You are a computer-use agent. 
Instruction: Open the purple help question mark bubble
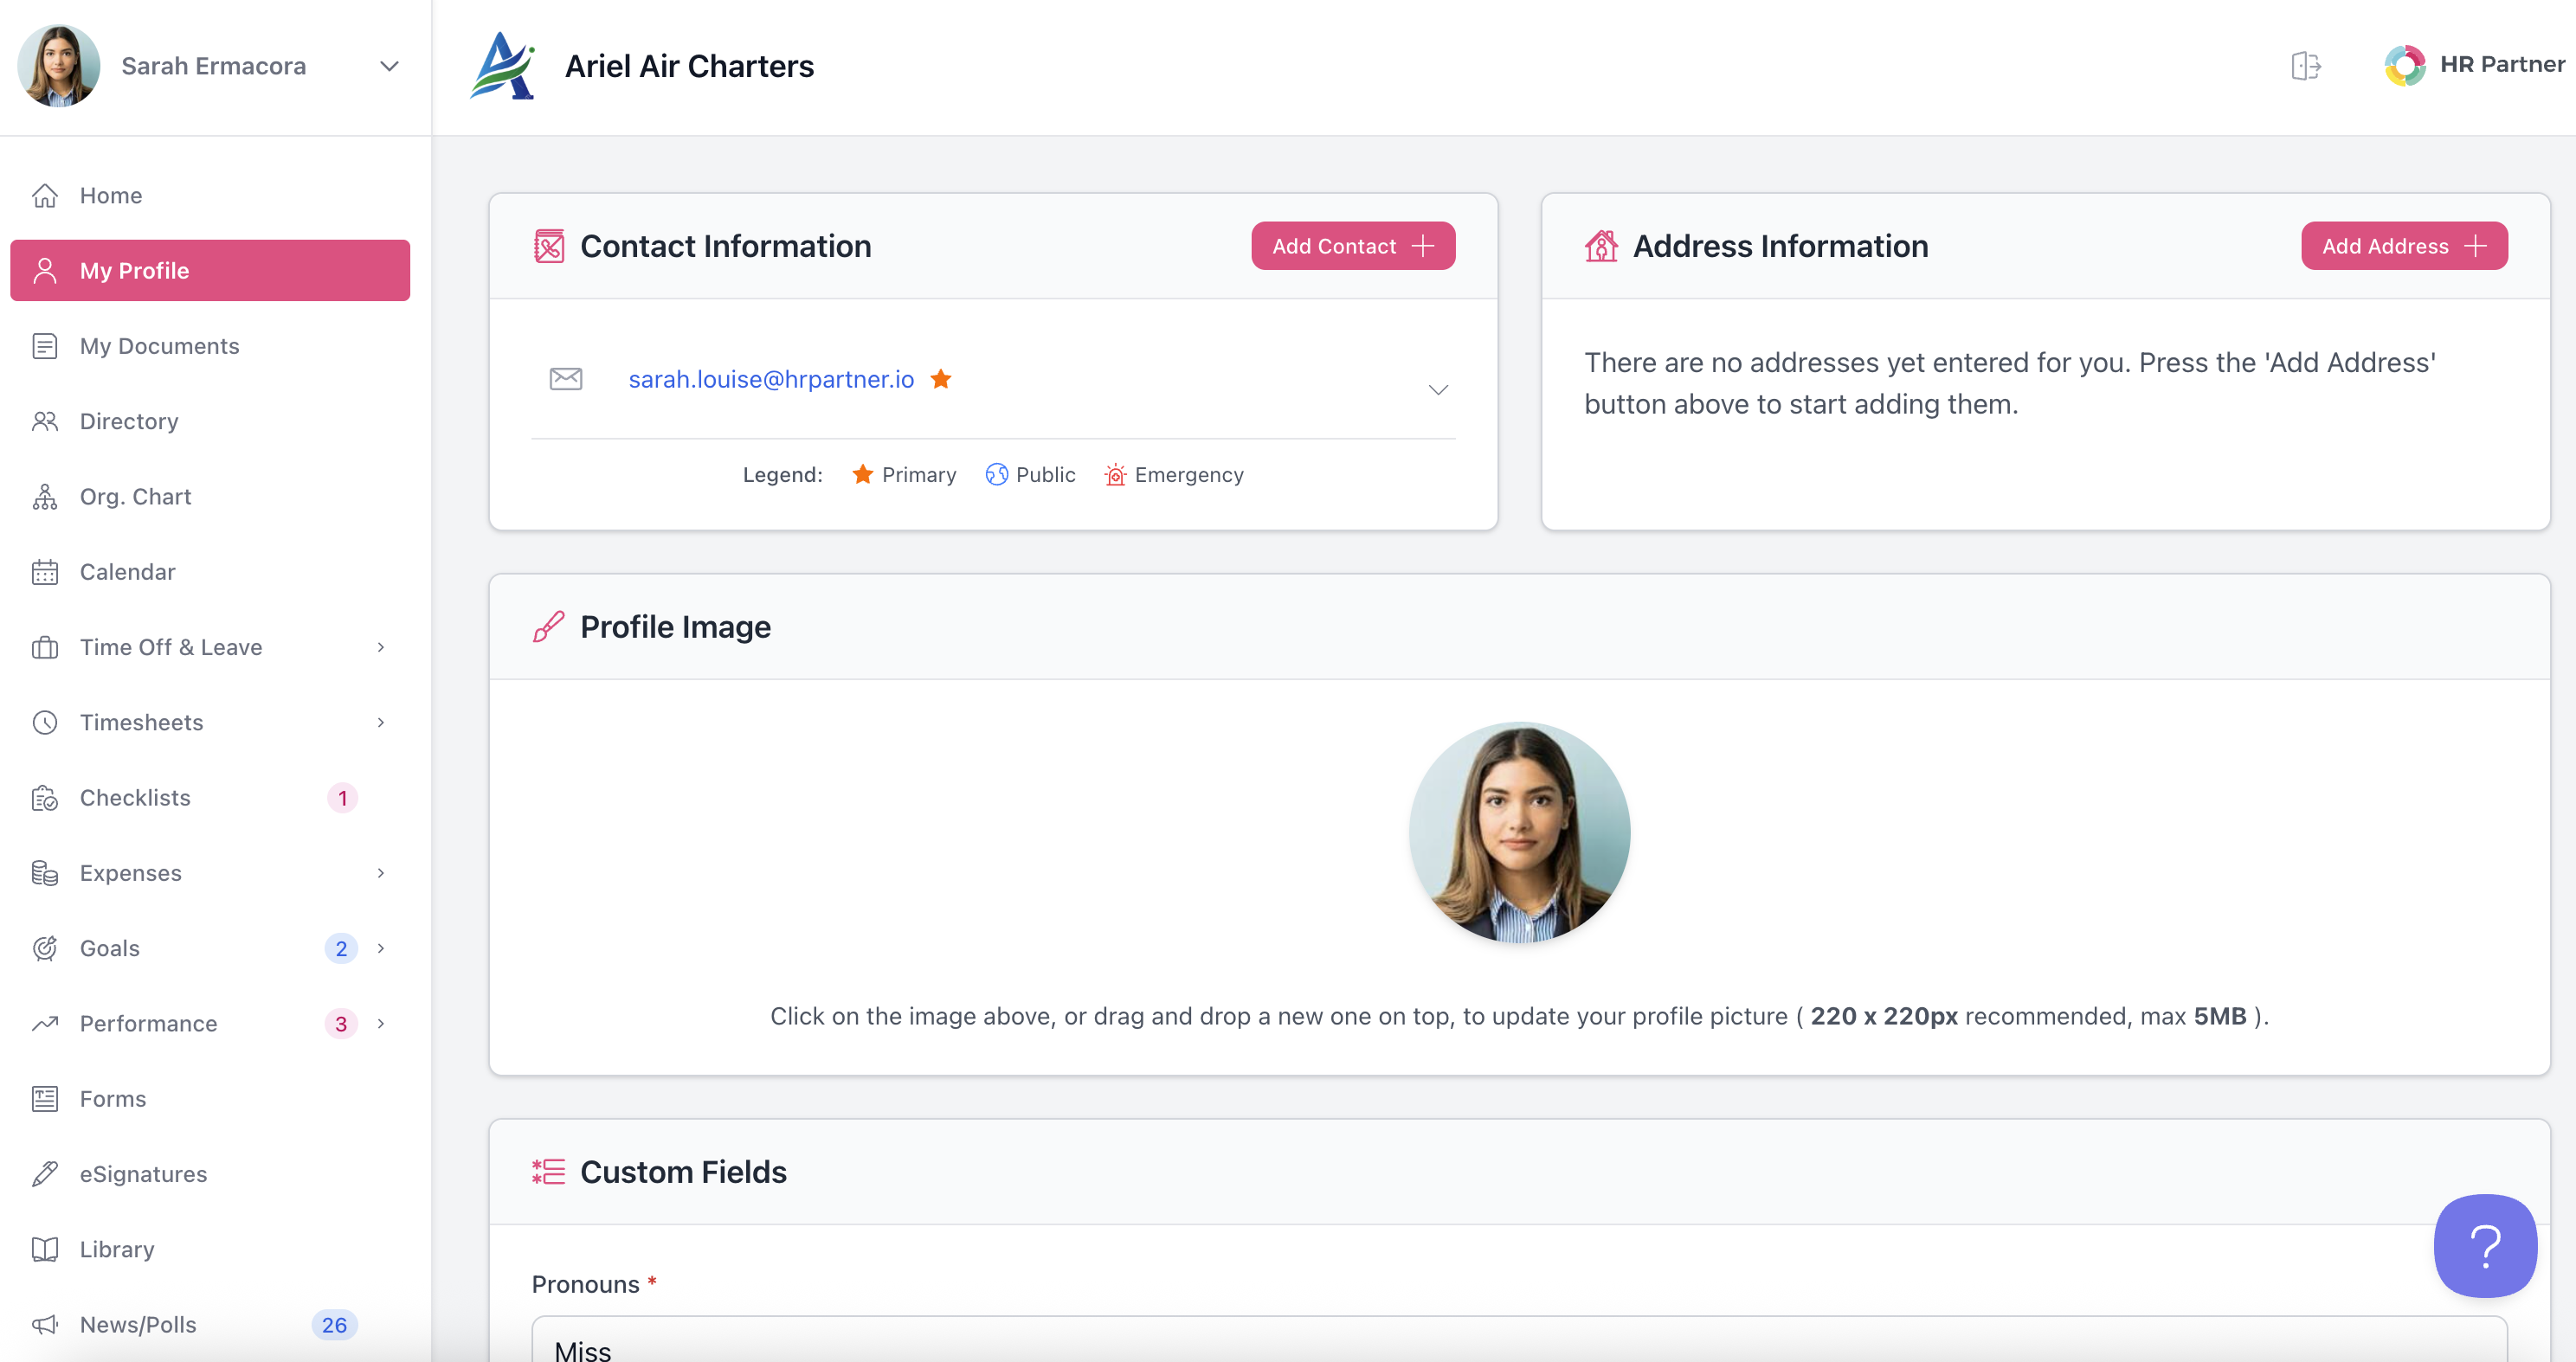(x=2484, y=1245)
